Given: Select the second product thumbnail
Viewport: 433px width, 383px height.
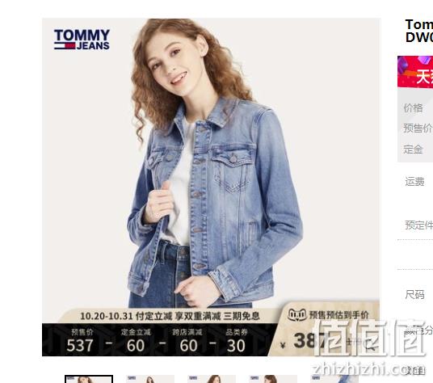Looking at the screenshot, I should coord(150,379).
